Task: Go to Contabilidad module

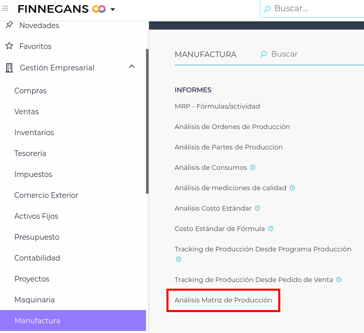Action: click(37, 258)
